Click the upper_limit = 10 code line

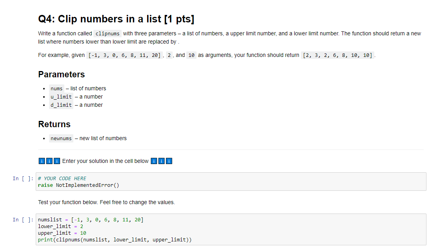62,233
